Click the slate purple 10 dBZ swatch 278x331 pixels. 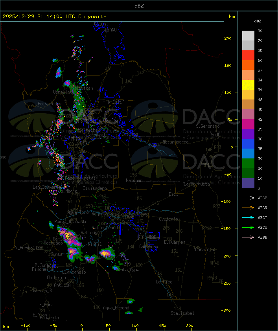click(x=248, y=183)
